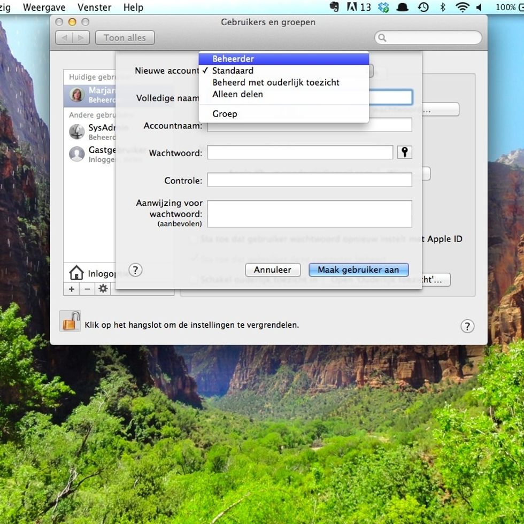
Task: Click Annuleer to cancel
Action: [x=273, y=269]
